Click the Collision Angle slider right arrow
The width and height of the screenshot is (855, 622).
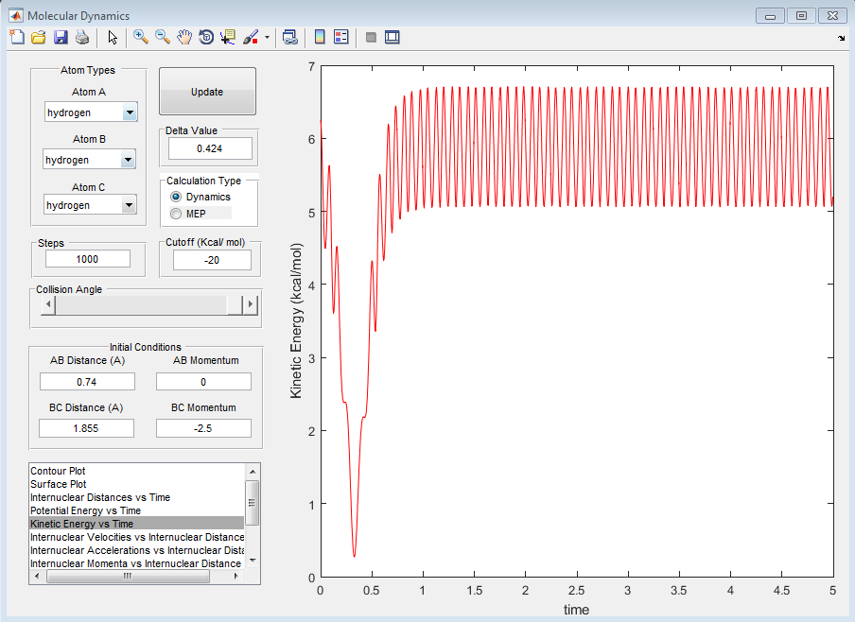click(x=251, y=304)
